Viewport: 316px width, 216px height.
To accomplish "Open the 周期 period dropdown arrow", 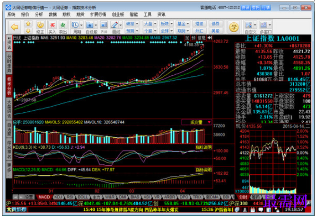I will pyautogui.click(x=81, y=25).
